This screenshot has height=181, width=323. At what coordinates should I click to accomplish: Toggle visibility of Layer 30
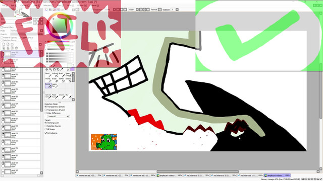(x=3, y=82)
